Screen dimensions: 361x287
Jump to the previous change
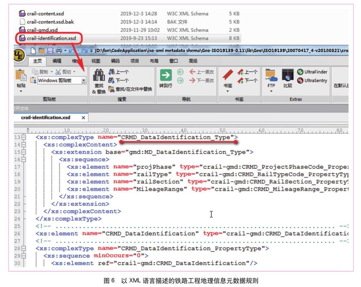(202, 72)
